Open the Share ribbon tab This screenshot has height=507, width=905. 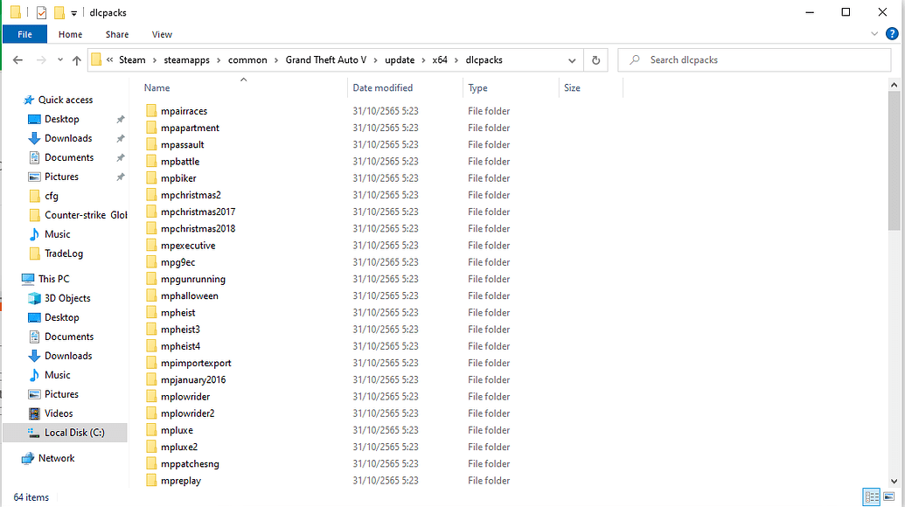116,34
